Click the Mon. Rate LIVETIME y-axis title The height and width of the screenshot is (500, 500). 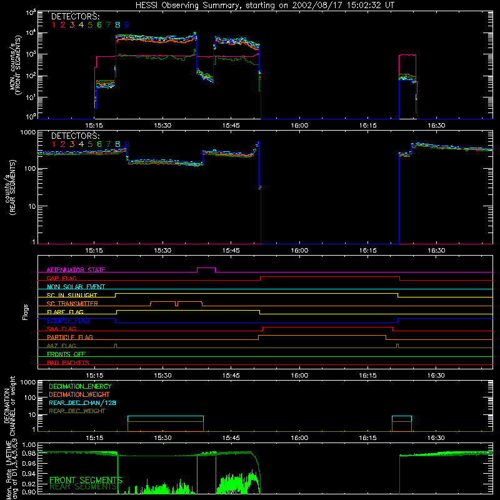pos(12,469)
